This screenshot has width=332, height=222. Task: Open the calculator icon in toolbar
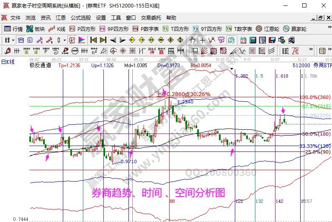click(x=253, y=40)
